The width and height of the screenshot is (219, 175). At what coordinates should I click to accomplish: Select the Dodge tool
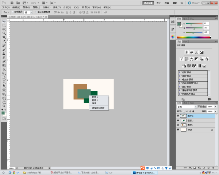[x=4, y=73]
